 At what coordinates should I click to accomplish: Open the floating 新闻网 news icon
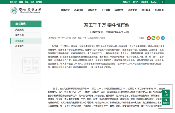tap(166, 101)
